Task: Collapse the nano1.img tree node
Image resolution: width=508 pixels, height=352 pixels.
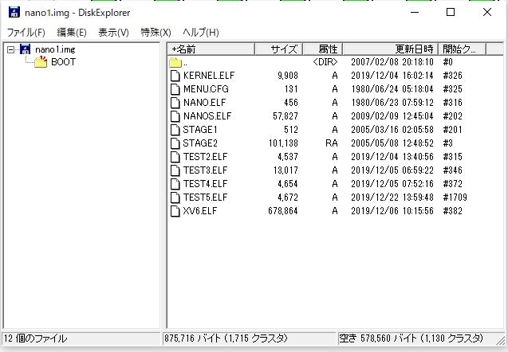Action: [10, 49]
